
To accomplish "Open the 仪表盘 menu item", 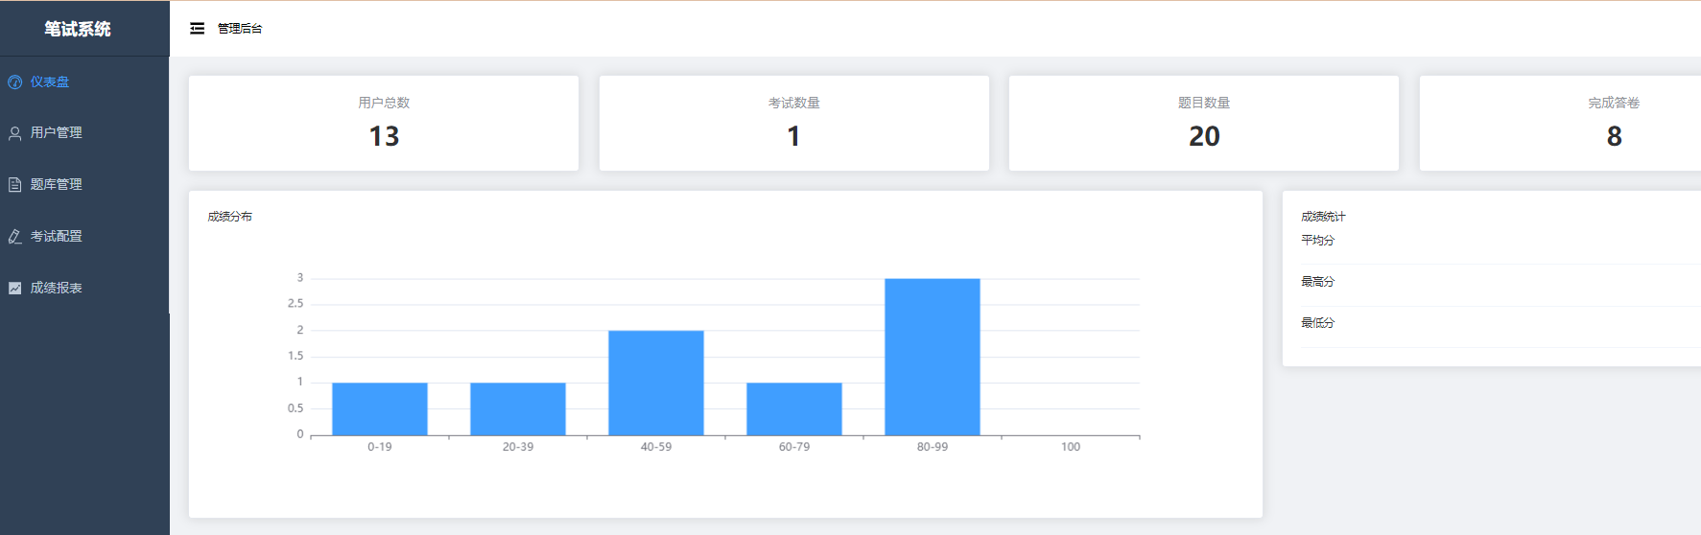I will (84, 82).
